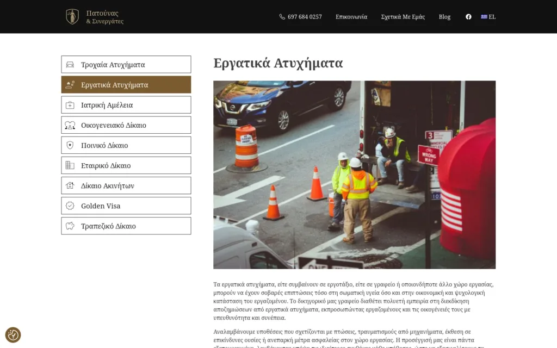Go to Σχετικά Με Εμάς page
Image resolution: width=557 pixels, height=348 pixels.
pyautogui.click(x=403, y=17)
